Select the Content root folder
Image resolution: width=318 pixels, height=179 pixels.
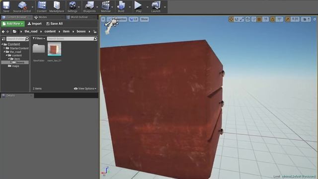coord(13,44)
